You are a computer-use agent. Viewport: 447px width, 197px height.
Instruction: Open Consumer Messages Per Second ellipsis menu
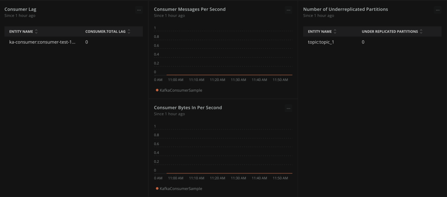pyautogui.click(x=288, y=10)
